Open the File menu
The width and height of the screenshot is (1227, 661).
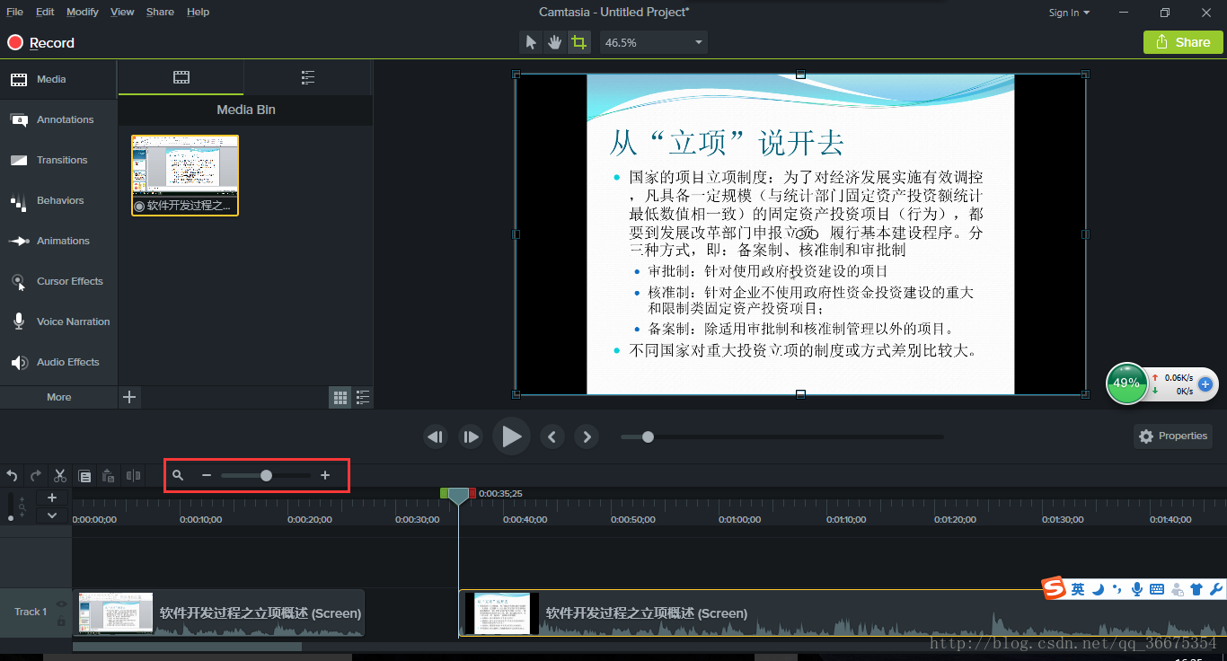tap(14, 12)
